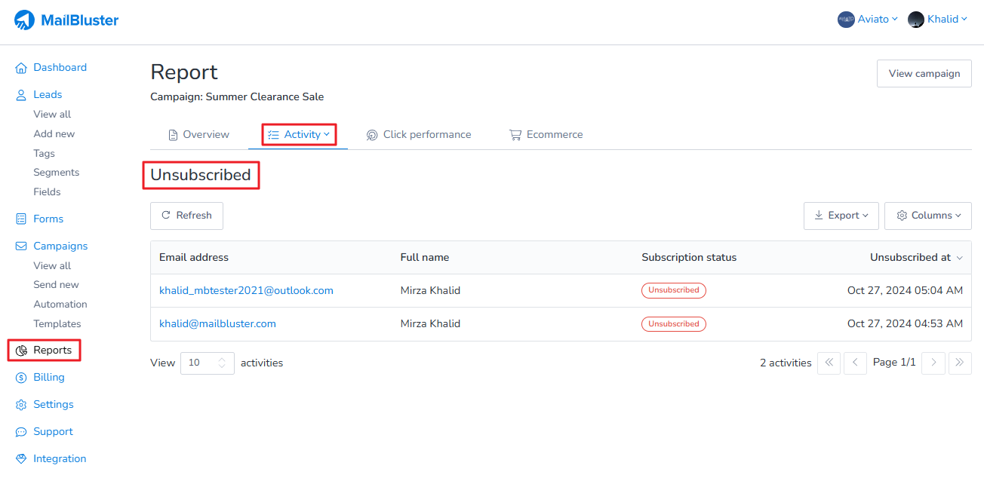The height and width of the screenshot is (487, 984).
Task: Expand the Columns dropdown menu
Action: 927,216
